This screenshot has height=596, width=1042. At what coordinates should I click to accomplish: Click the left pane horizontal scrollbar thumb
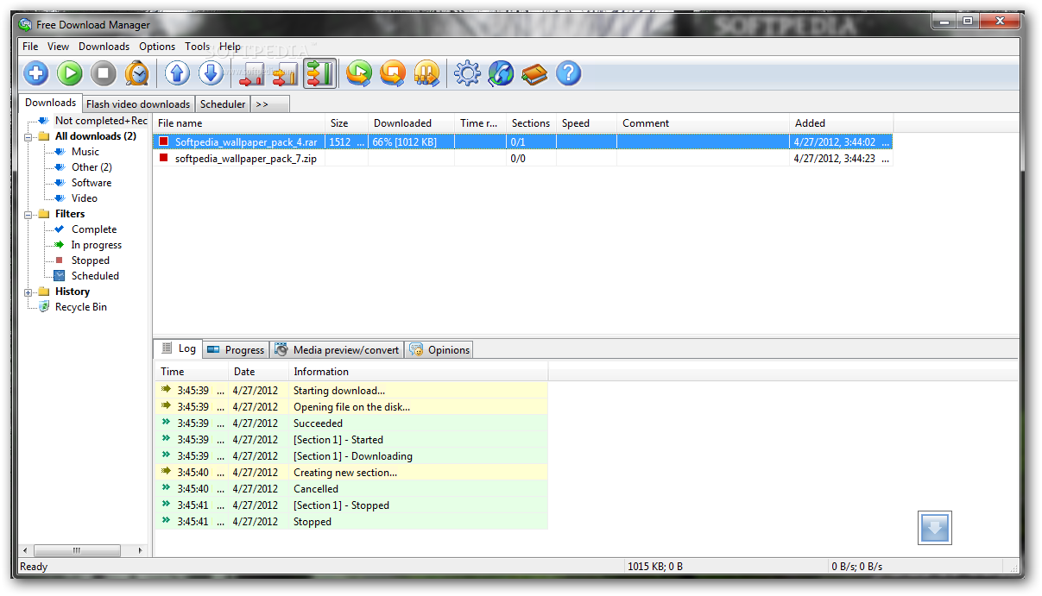tap(77, 550)
